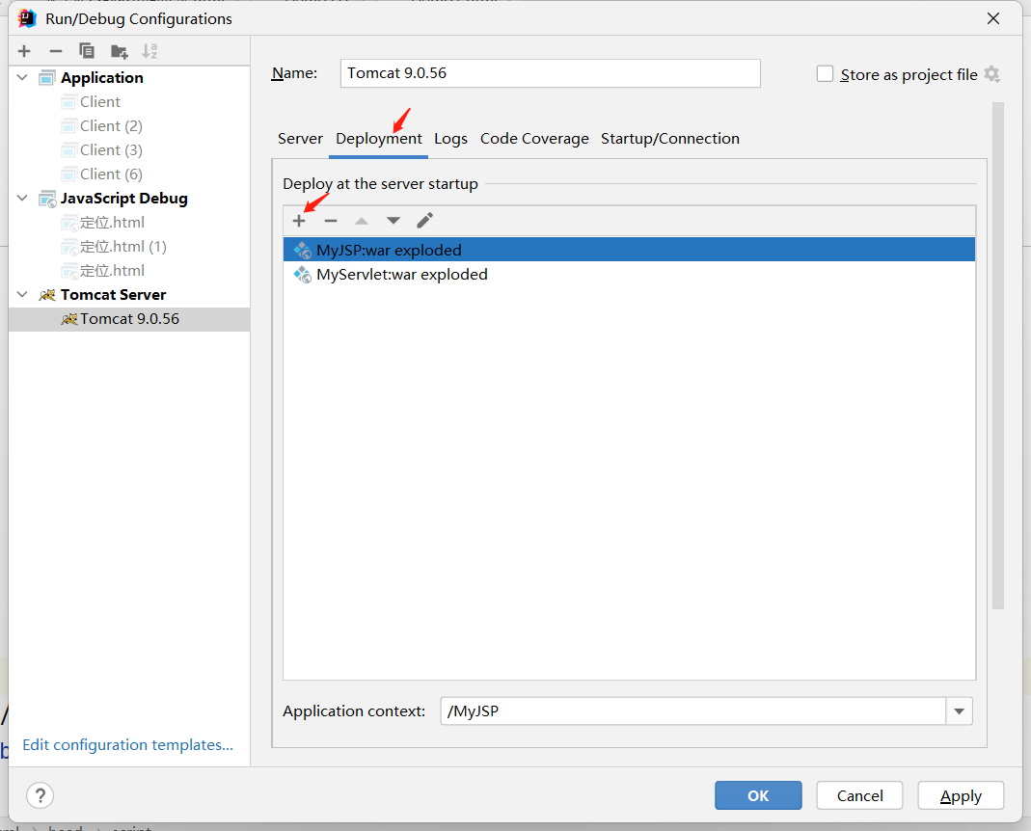Click the MyServlet artifact icon
1031x831 pixels.
[303, 275]
